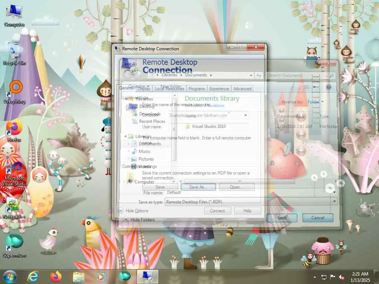The image size is (379, 284).
Task: Open the Programs tab
Action: (x=197, y=89)
